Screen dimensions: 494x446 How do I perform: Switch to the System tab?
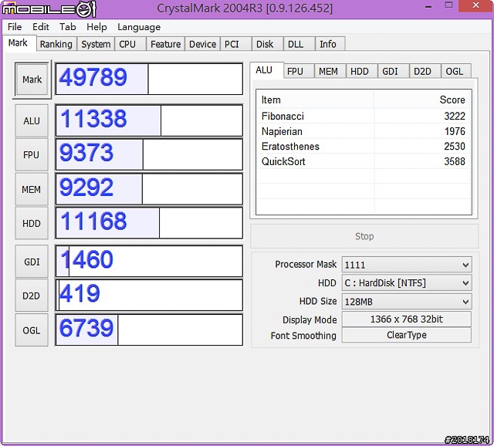96,44
